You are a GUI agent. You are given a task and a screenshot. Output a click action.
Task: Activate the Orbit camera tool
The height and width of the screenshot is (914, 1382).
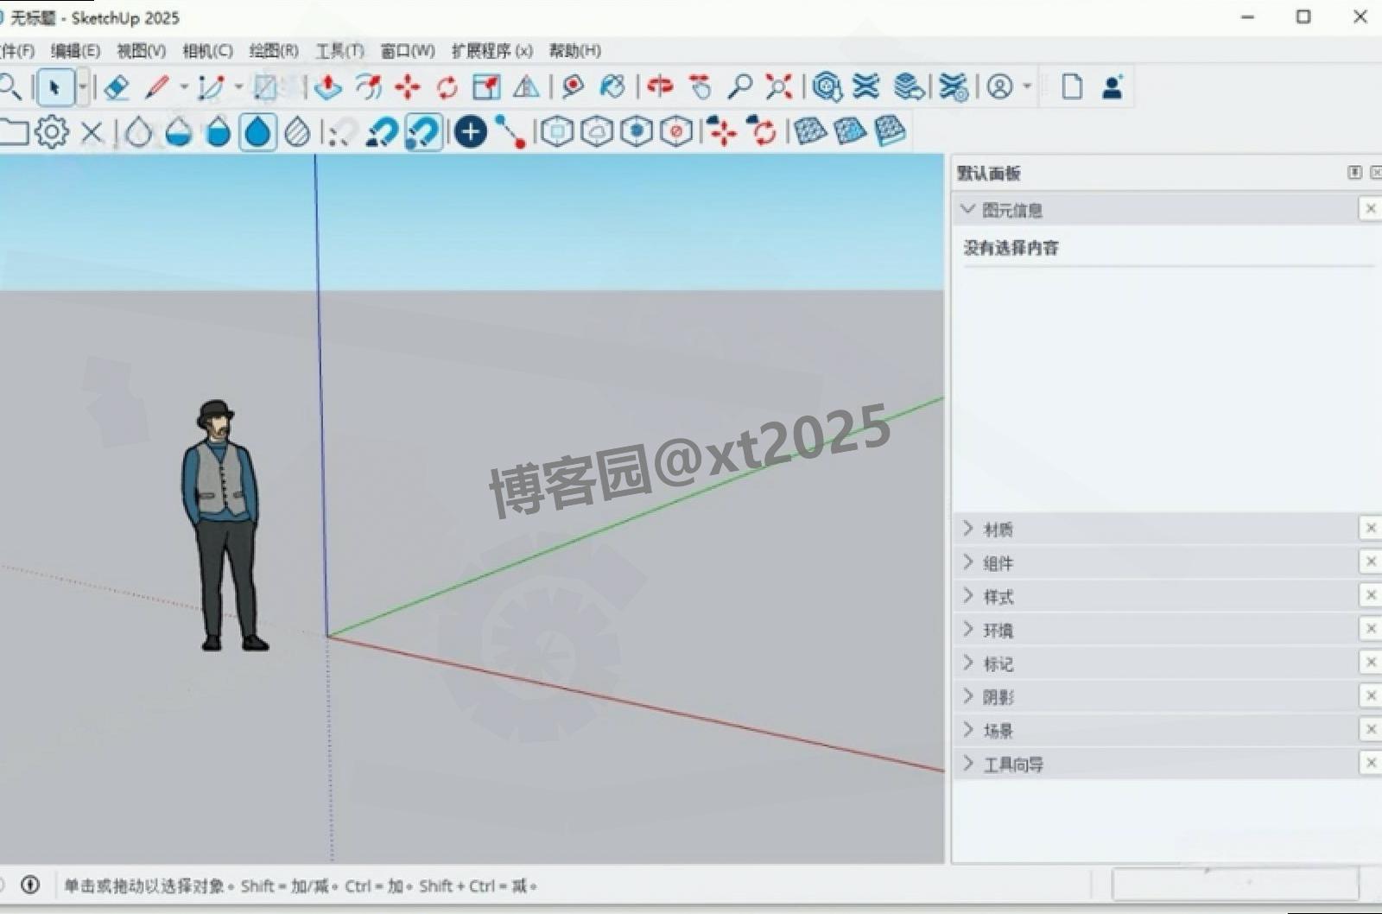point(659,86)
